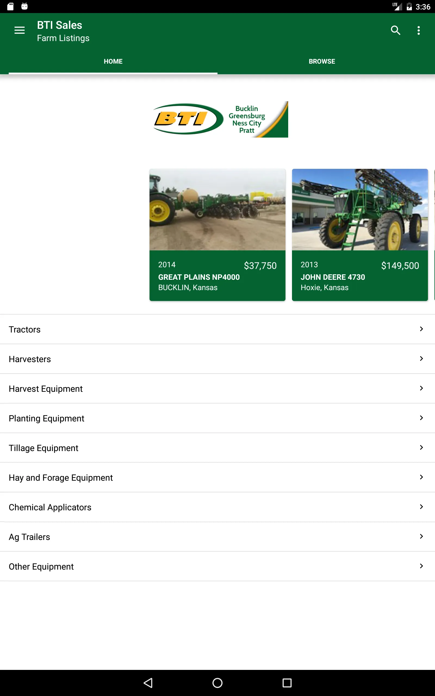This screenshot has width=435, height=696.
Task: Tap the 2014 model year label
Action: [167, 265]
